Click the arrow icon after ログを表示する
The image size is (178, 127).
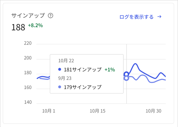click(159, 17)
